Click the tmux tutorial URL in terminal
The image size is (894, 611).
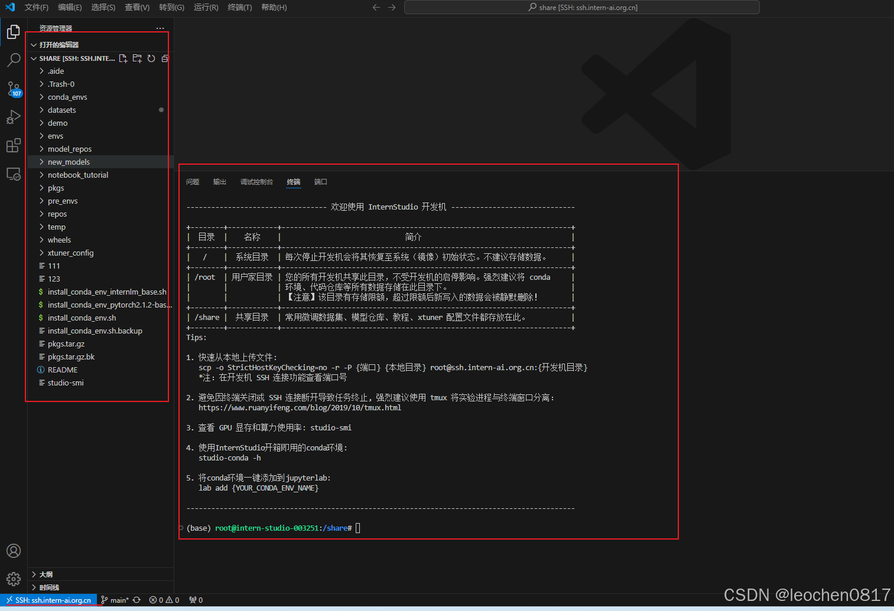click(x=300, y=407)
